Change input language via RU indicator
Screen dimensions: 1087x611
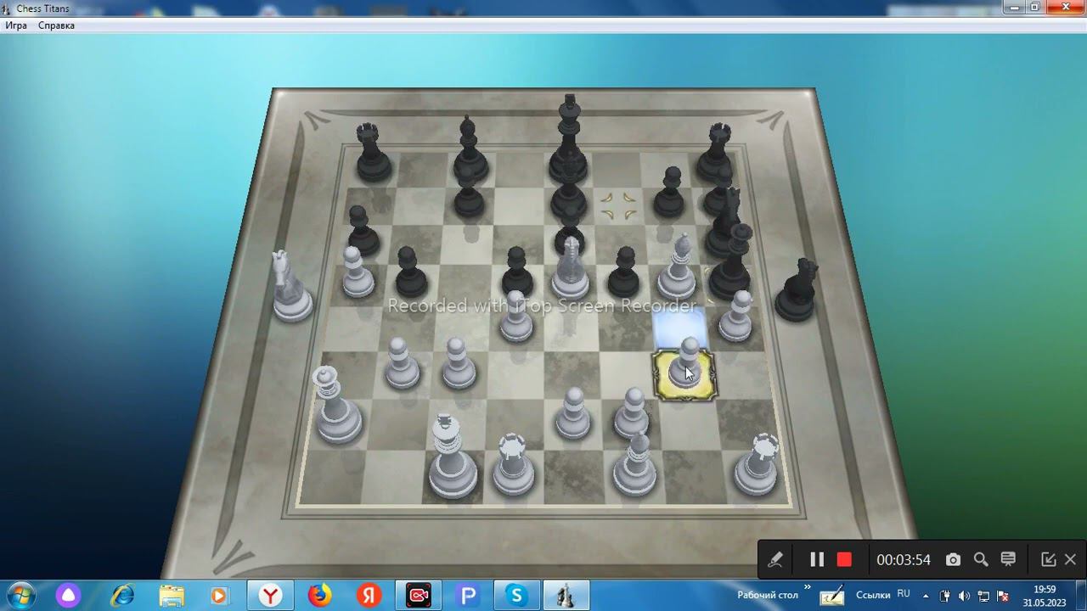904,594
